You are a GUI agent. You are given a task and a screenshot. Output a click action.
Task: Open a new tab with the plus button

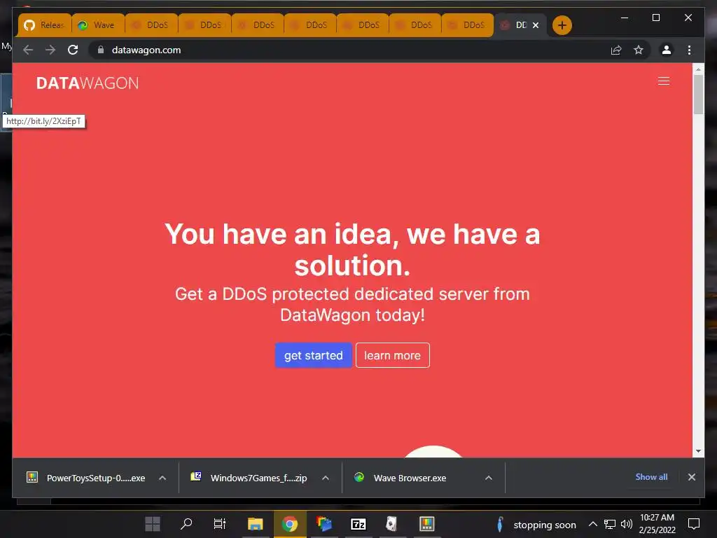pyautogui.click(x=562, y=25)
